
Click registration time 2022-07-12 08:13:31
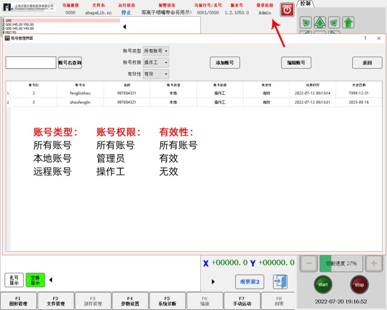click(x=312, y=102)
